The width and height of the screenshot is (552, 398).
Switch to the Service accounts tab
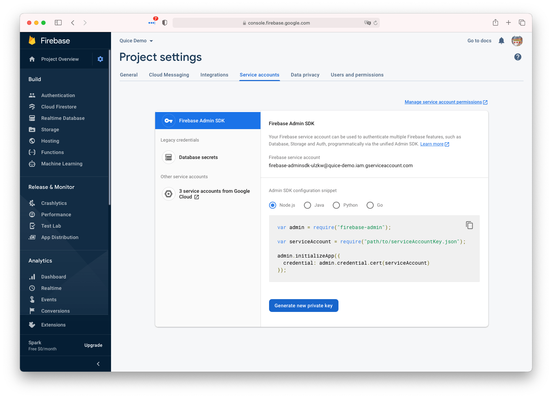259,75
